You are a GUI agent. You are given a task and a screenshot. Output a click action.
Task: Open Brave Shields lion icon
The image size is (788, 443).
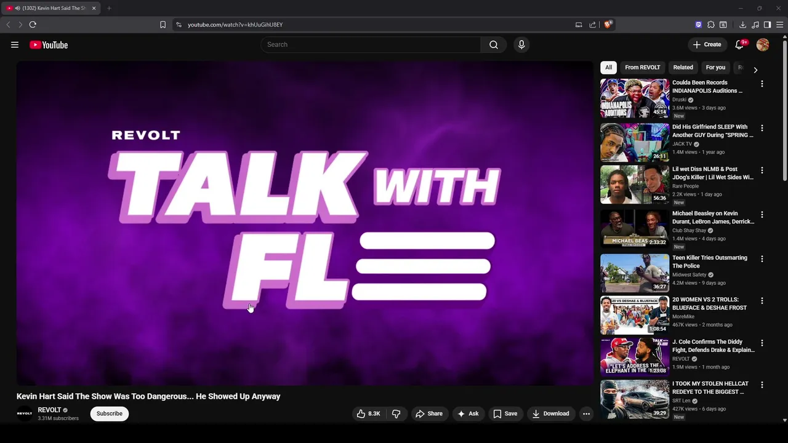[x=608, y=25]
